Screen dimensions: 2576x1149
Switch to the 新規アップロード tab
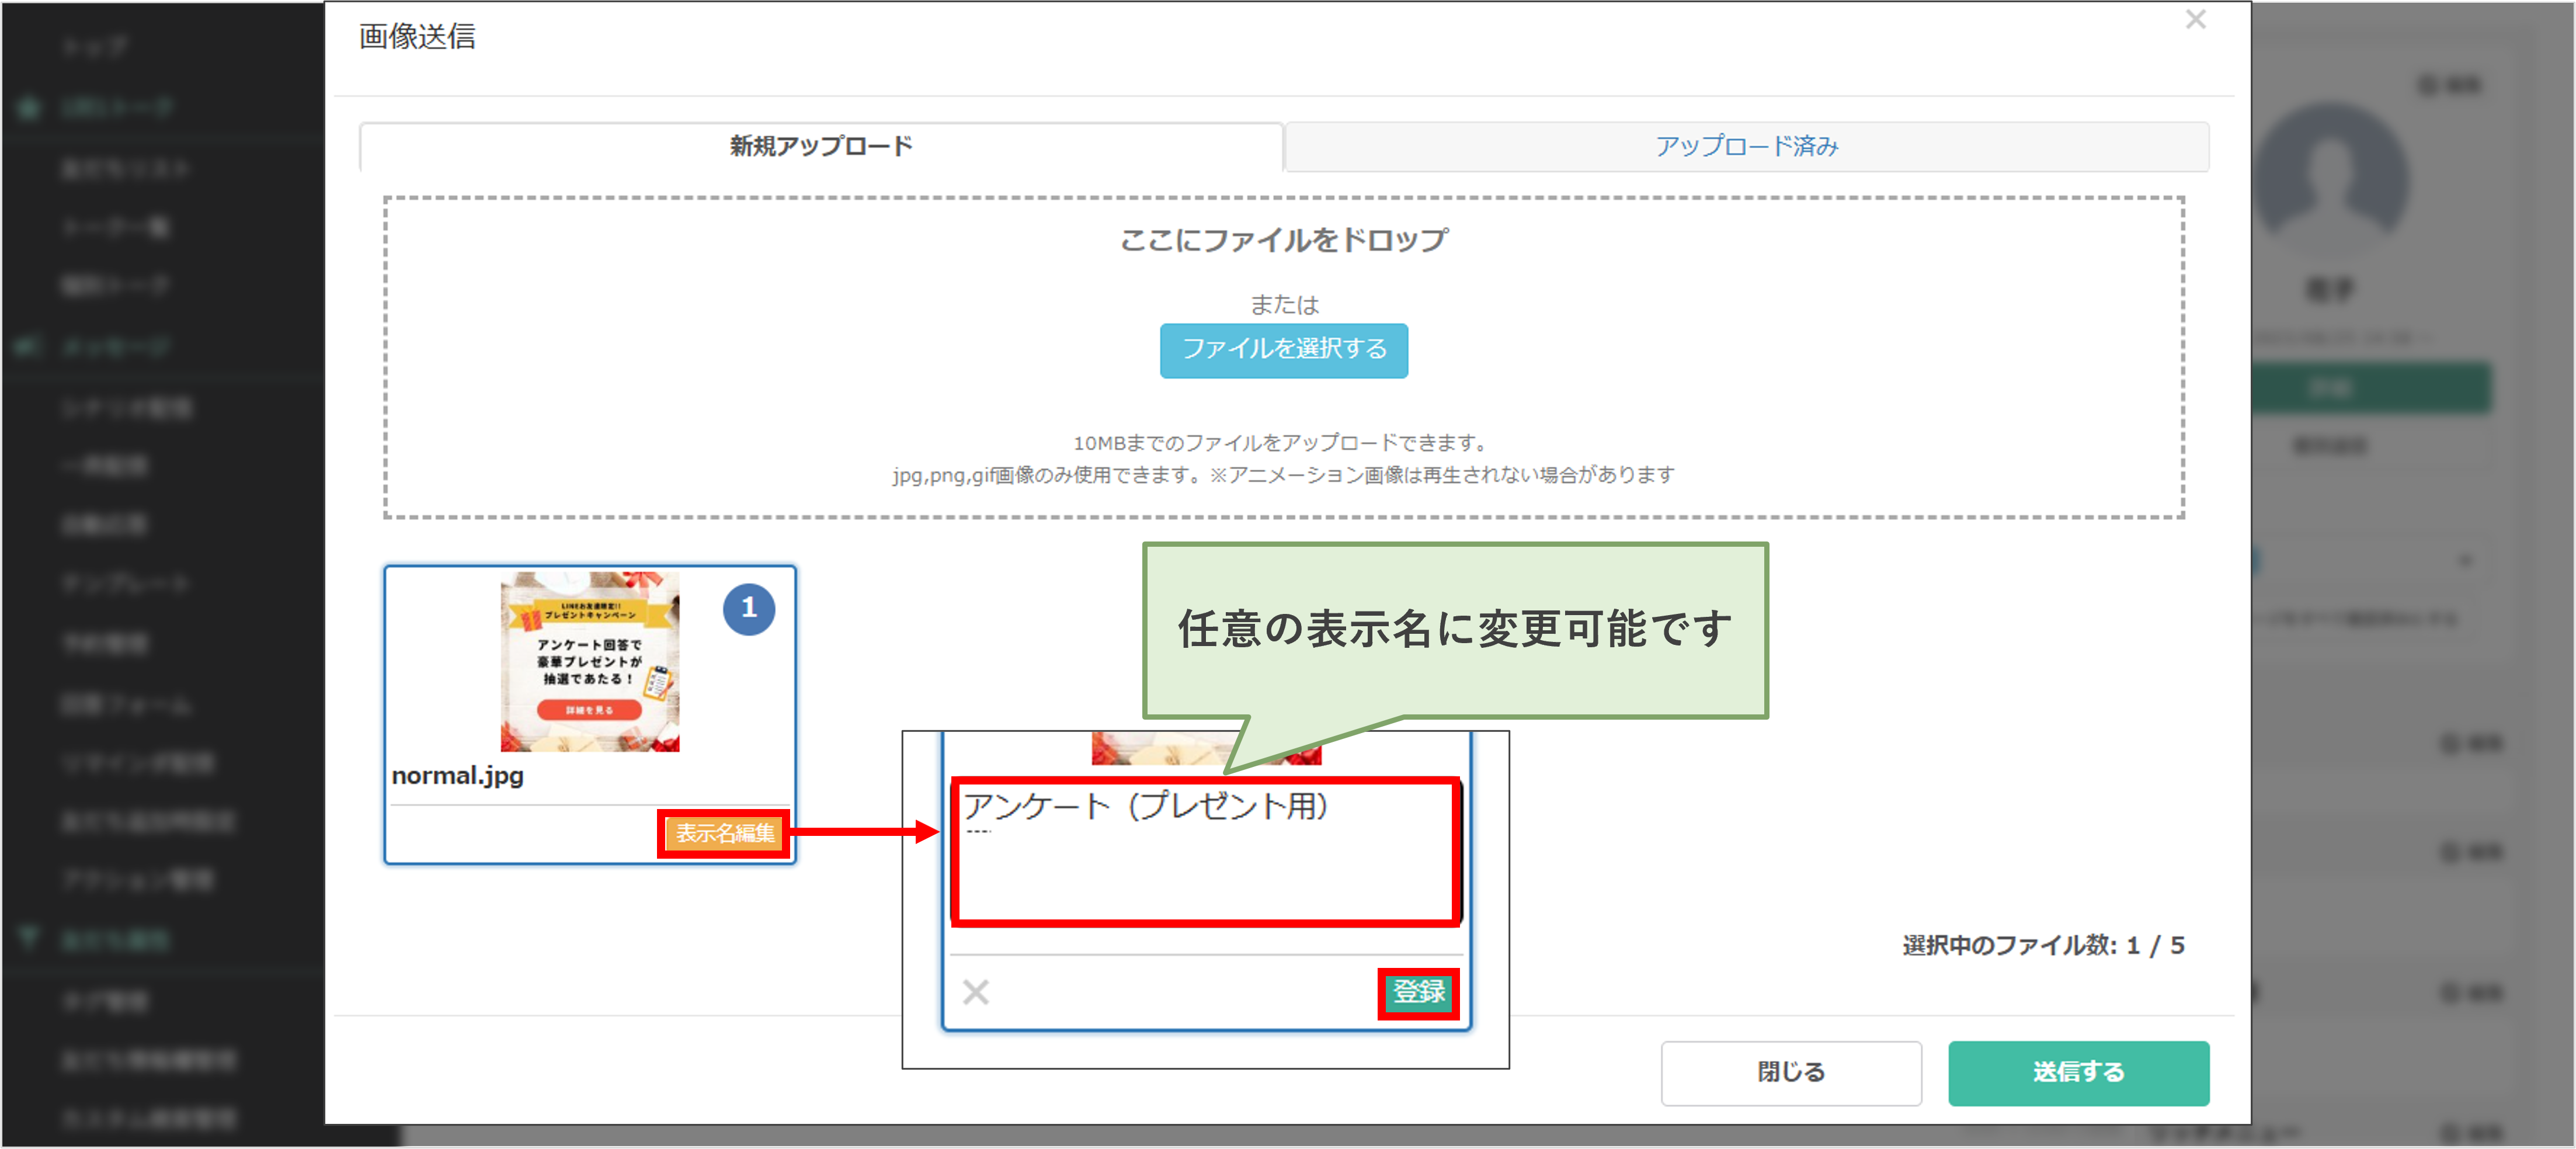coord(821,147)
